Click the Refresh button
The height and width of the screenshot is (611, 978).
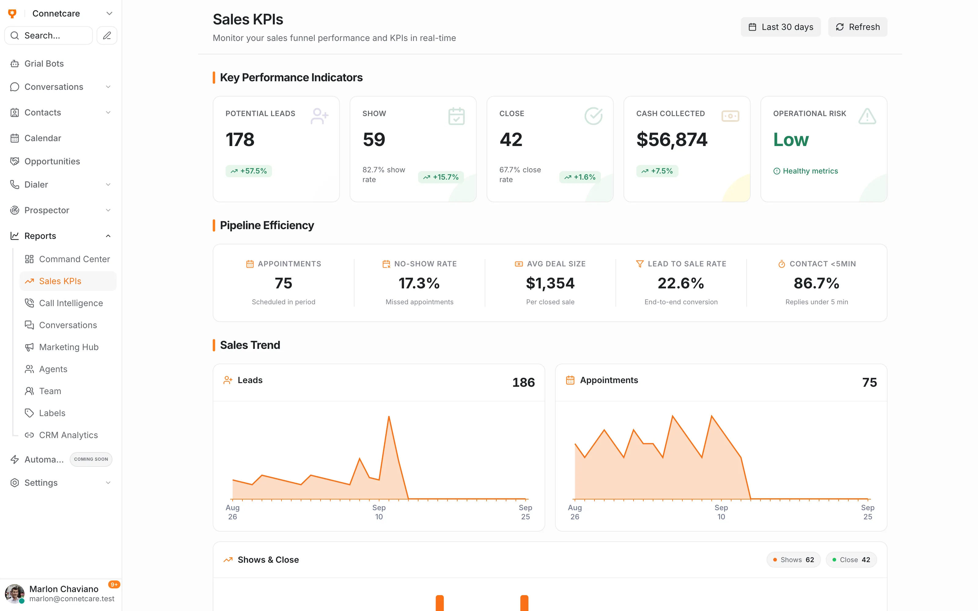click(858, 27)
